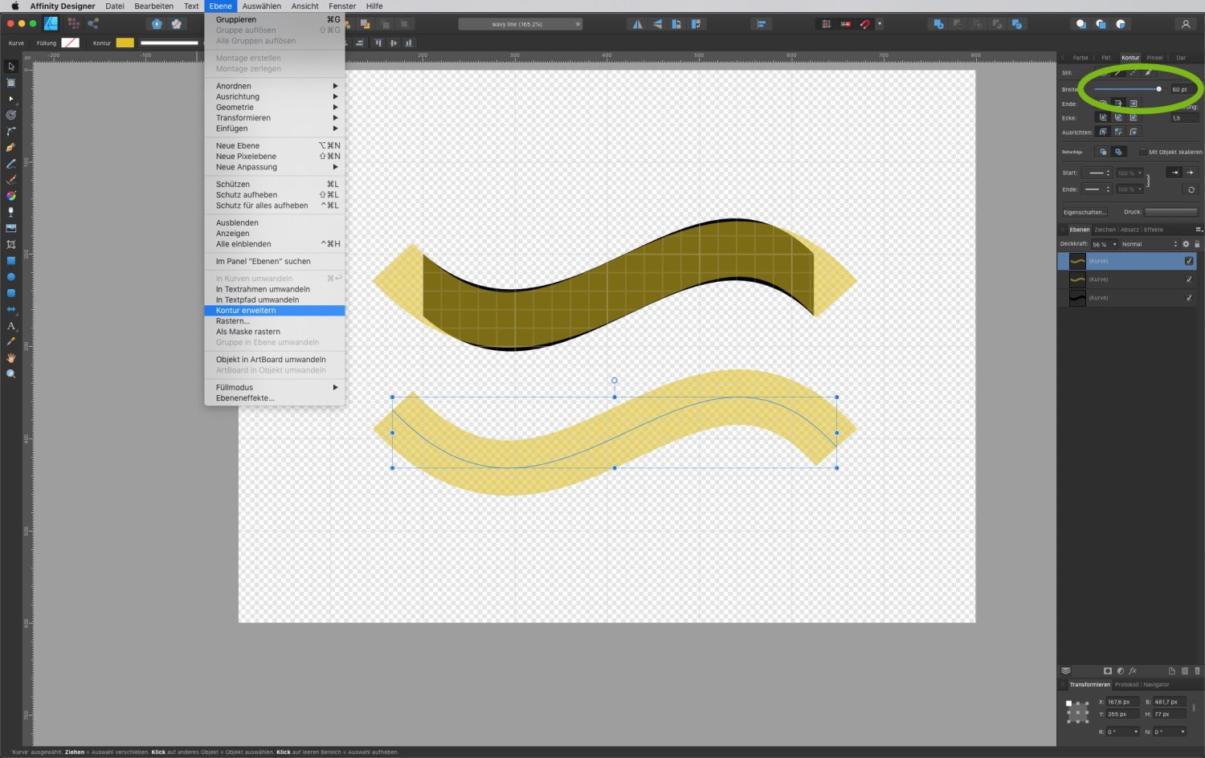
Task: Activate the Node tool
Action: point(10,100)
